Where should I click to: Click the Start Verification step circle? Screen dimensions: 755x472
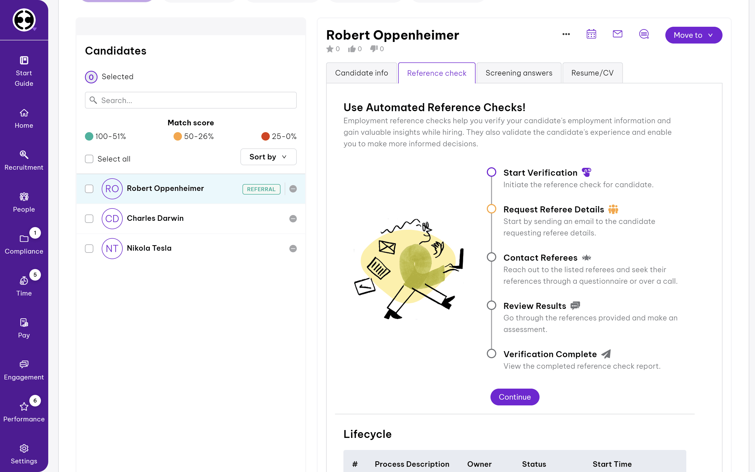(x=491, y=172)
